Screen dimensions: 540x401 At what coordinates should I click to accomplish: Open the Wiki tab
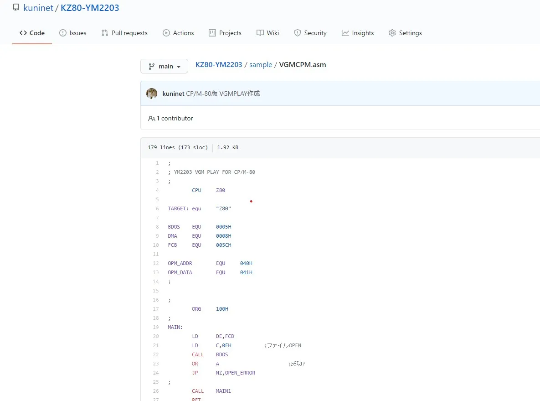(267, 33)
